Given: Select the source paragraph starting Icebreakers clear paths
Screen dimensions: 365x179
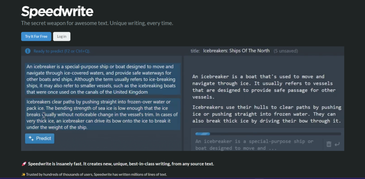Looking at the screenshot, I should 103,114.
